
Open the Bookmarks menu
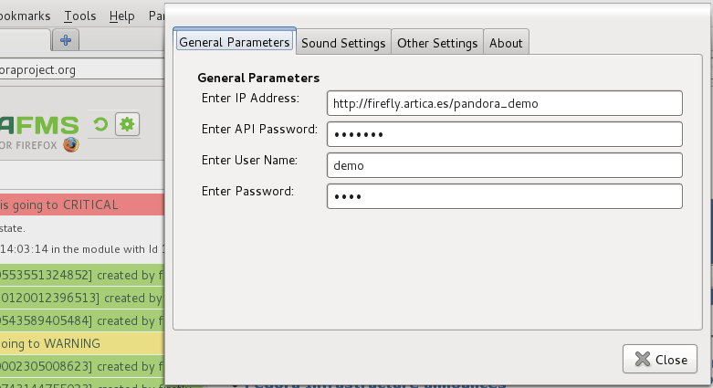tap(25, 16)
